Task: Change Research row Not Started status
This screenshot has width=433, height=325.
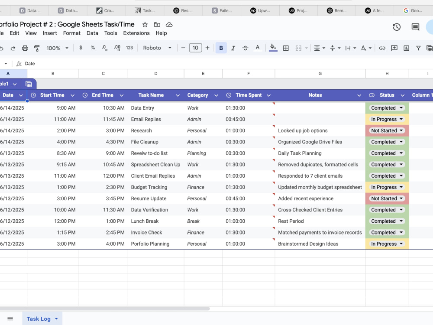Action: [x=387, y=130]
